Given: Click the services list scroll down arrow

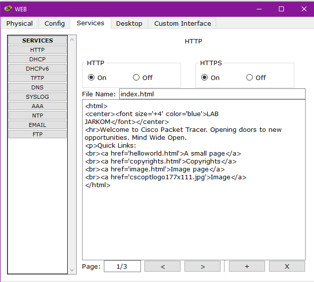Looking at the screenshot, I should click(x=72, y=270).
